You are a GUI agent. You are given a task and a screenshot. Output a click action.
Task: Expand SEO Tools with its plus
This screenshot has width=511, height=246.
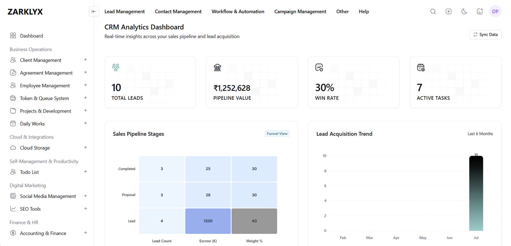point(86,209)
